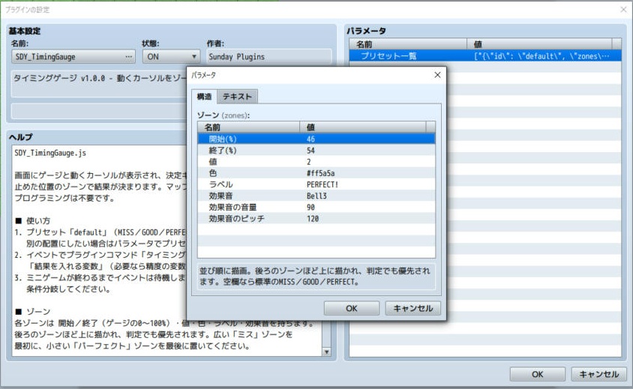Viewport: 633px width, 389px height.
Task: Open the 状態 ON dropdown
Action: (171, 56)
